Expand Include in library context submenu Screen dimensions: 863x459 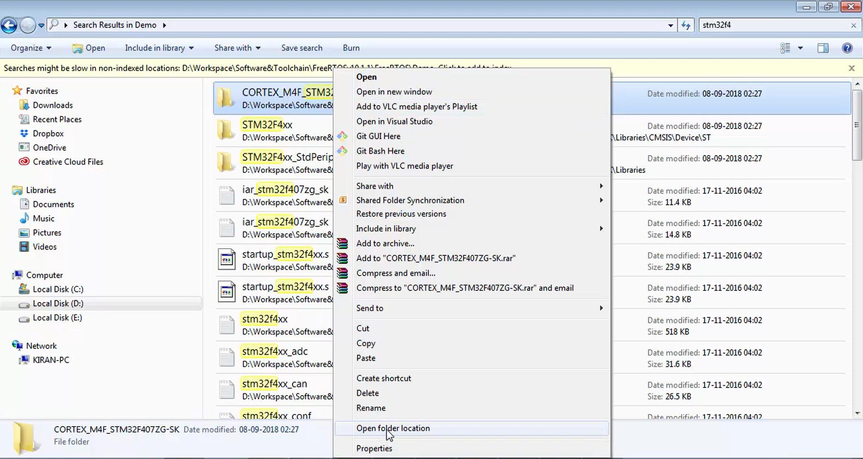tap(472, 229)
